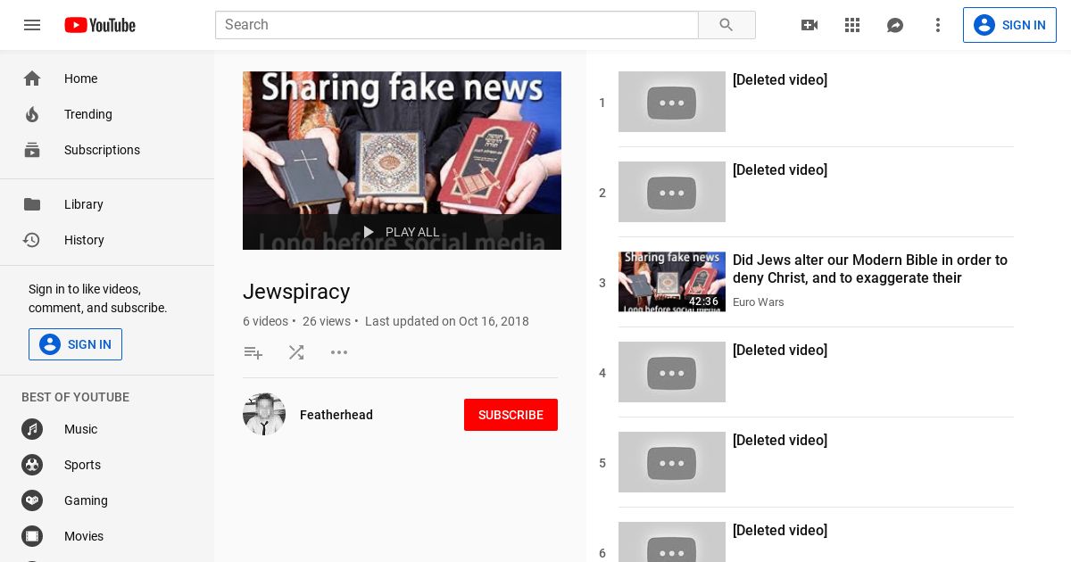Click the 'Jewspiracy' playlist title
Viewport: 1071px width, 562px height.
coord(296,292)
